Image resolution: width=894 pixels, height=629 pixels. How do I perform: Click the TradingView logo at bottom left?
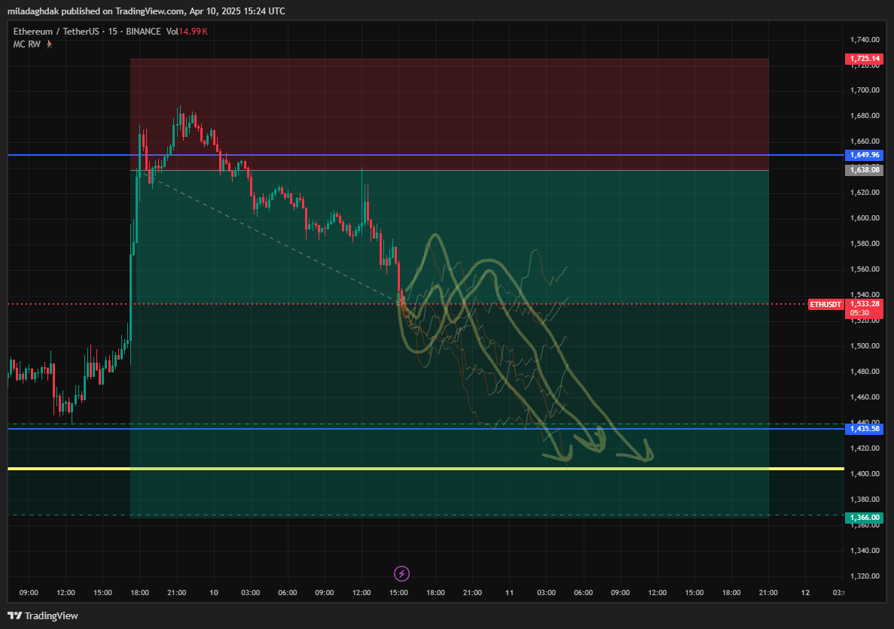tap(43, 615)
